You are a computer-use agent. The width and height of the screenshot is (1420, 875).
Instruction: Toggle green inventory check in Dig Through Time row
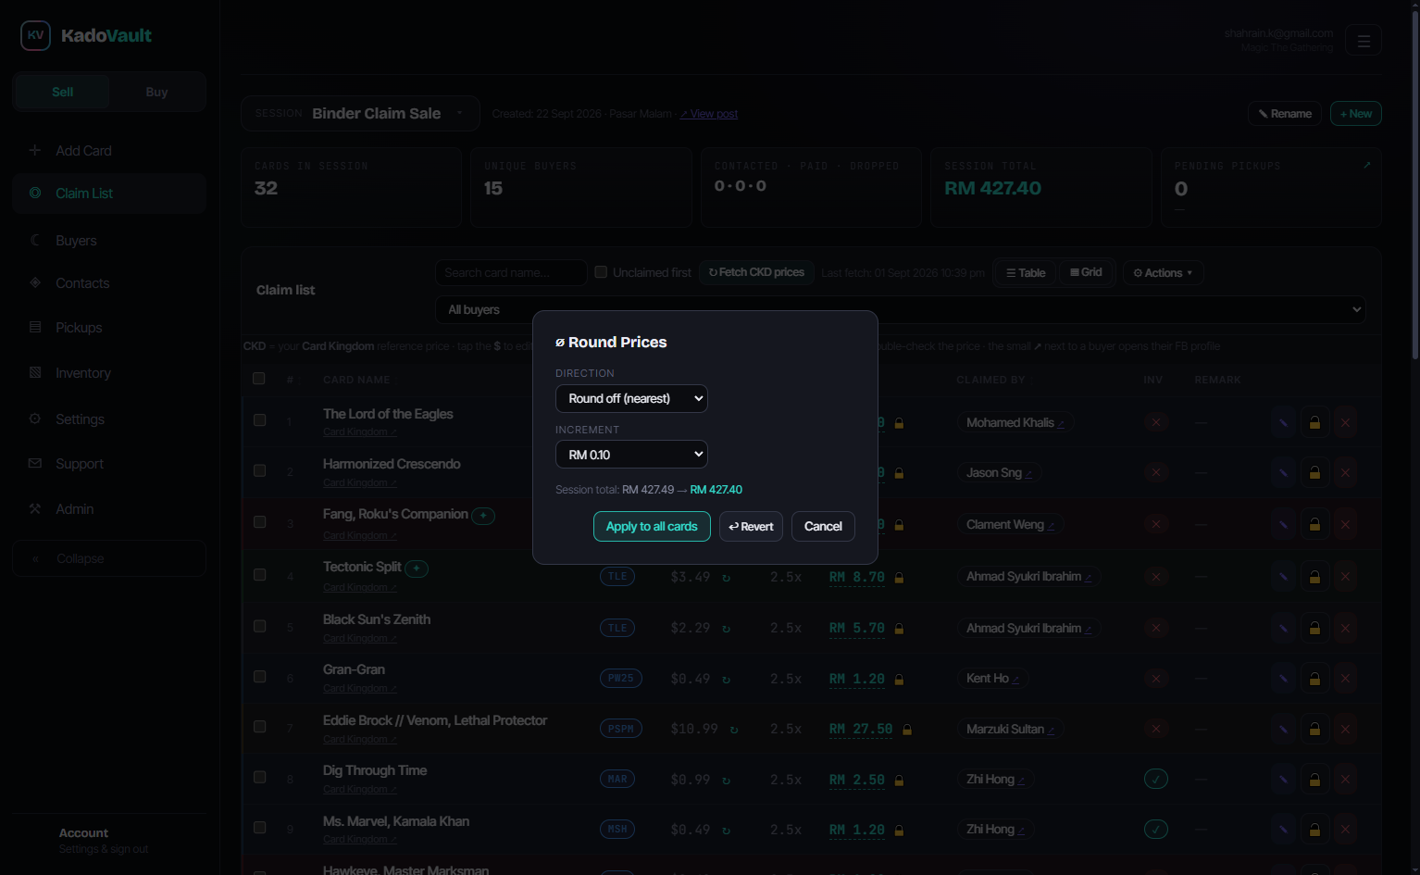1155,779
